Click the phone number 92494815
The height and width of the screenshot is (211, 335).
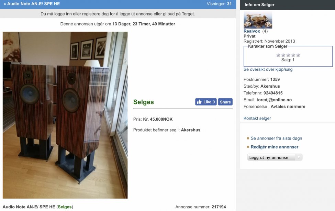(273, 93)
